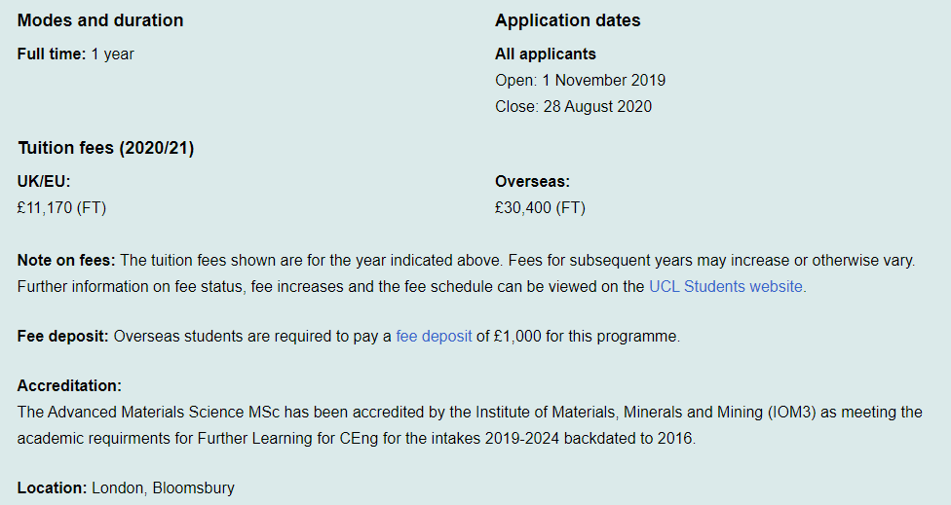This screenshot has width=951, height=505.
Task: Follow the fee deposit link
Action: [x=434, y=336]
